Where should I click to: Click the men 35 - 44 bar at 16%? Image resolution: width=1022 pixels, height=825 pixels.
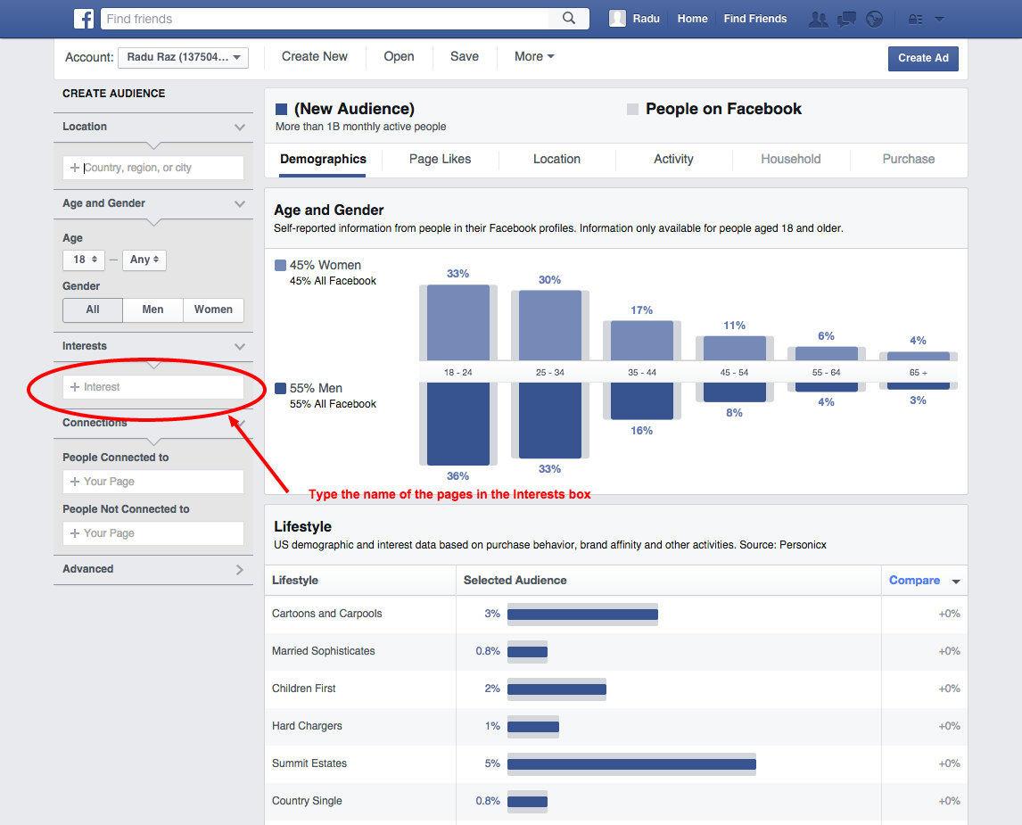pos(642,400)
